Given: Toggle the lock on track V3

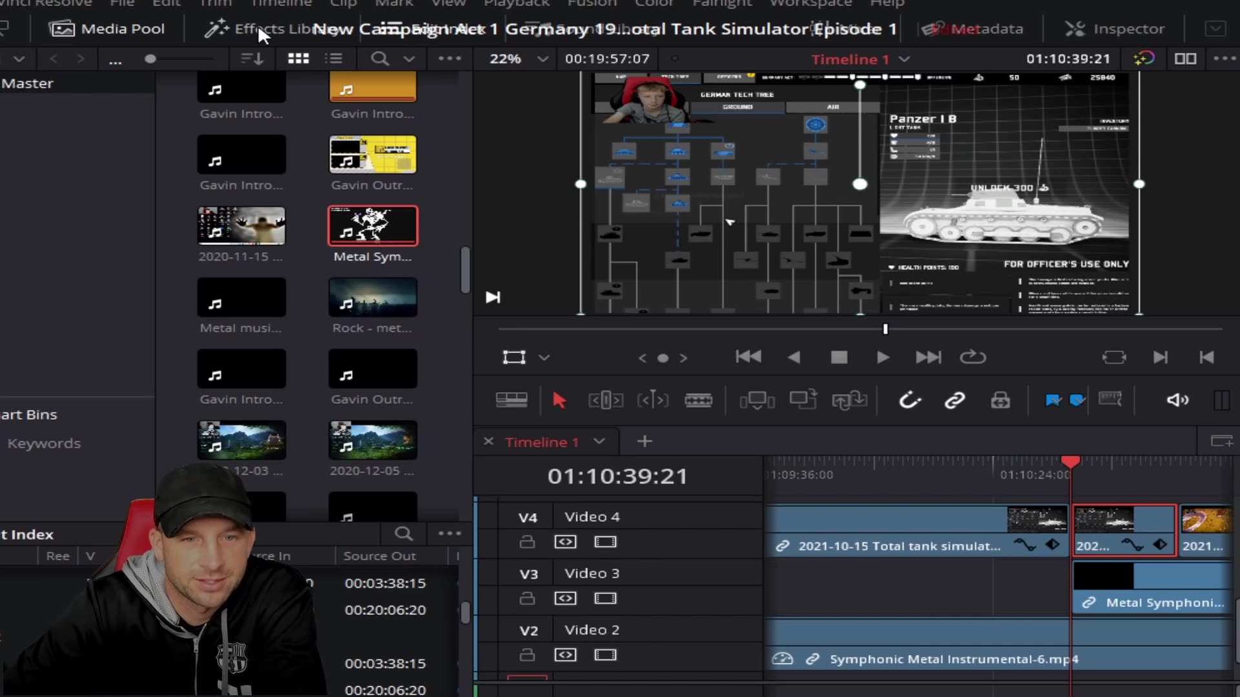Looking at the screenshot, I should [527, 598].
